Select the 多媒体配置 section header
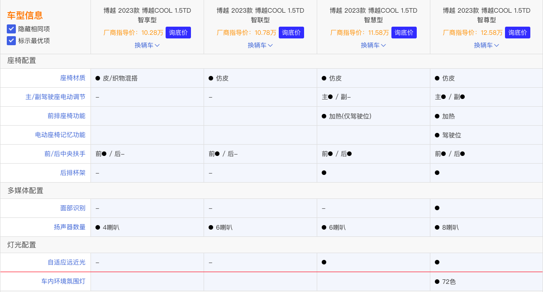Screen dimensions: 543x292 tap(25, 191)
